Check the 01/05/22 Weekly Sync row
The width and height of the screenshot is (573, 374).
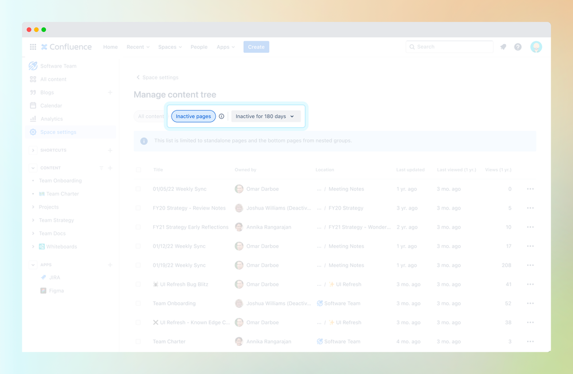point(138,189)
